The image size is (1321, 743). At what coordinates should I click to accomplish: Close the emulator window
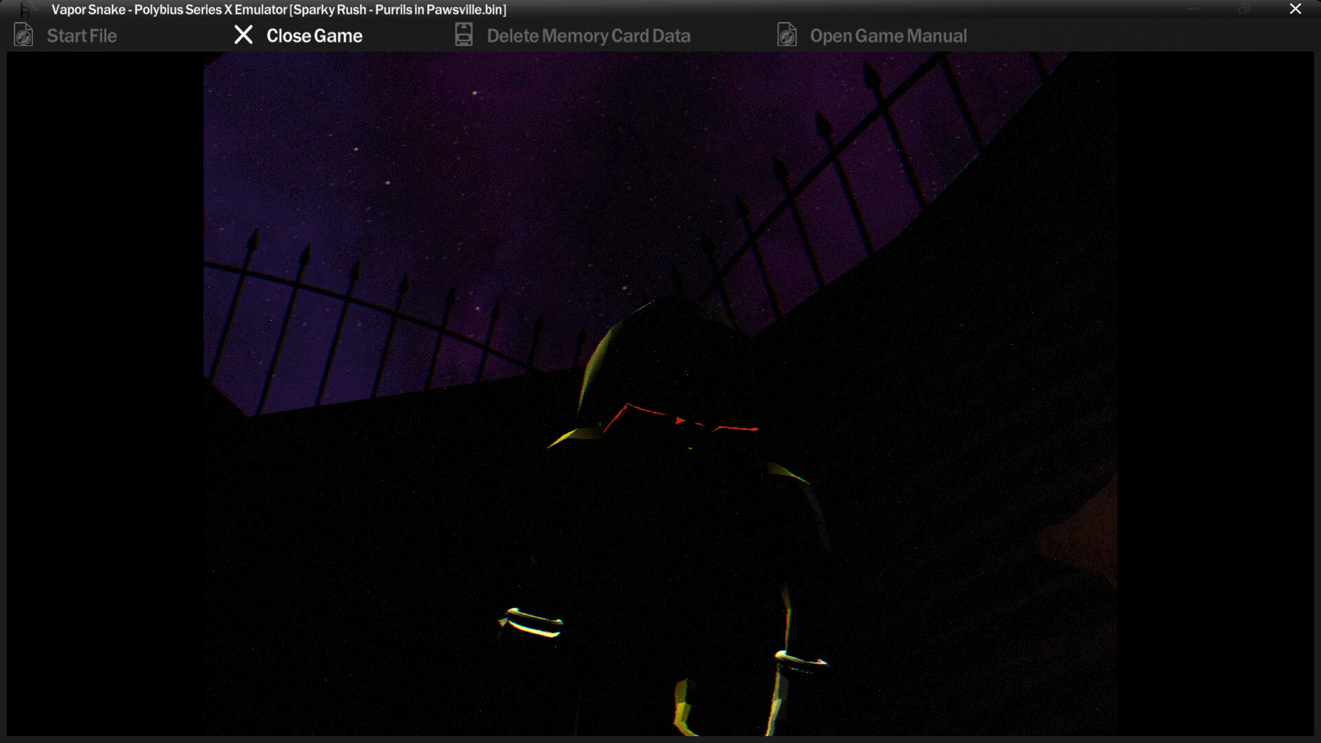(1295, 9)
